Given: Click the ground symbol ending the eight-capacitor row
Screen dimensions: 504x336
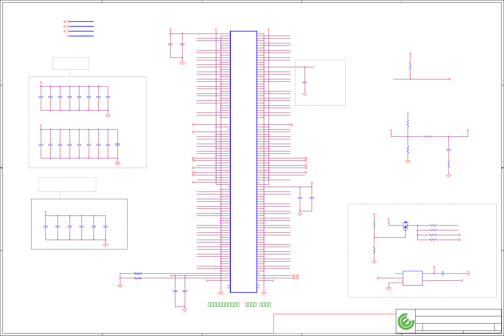Looking at the screenshot, I should pyautogui.click(x=108, y=116).
